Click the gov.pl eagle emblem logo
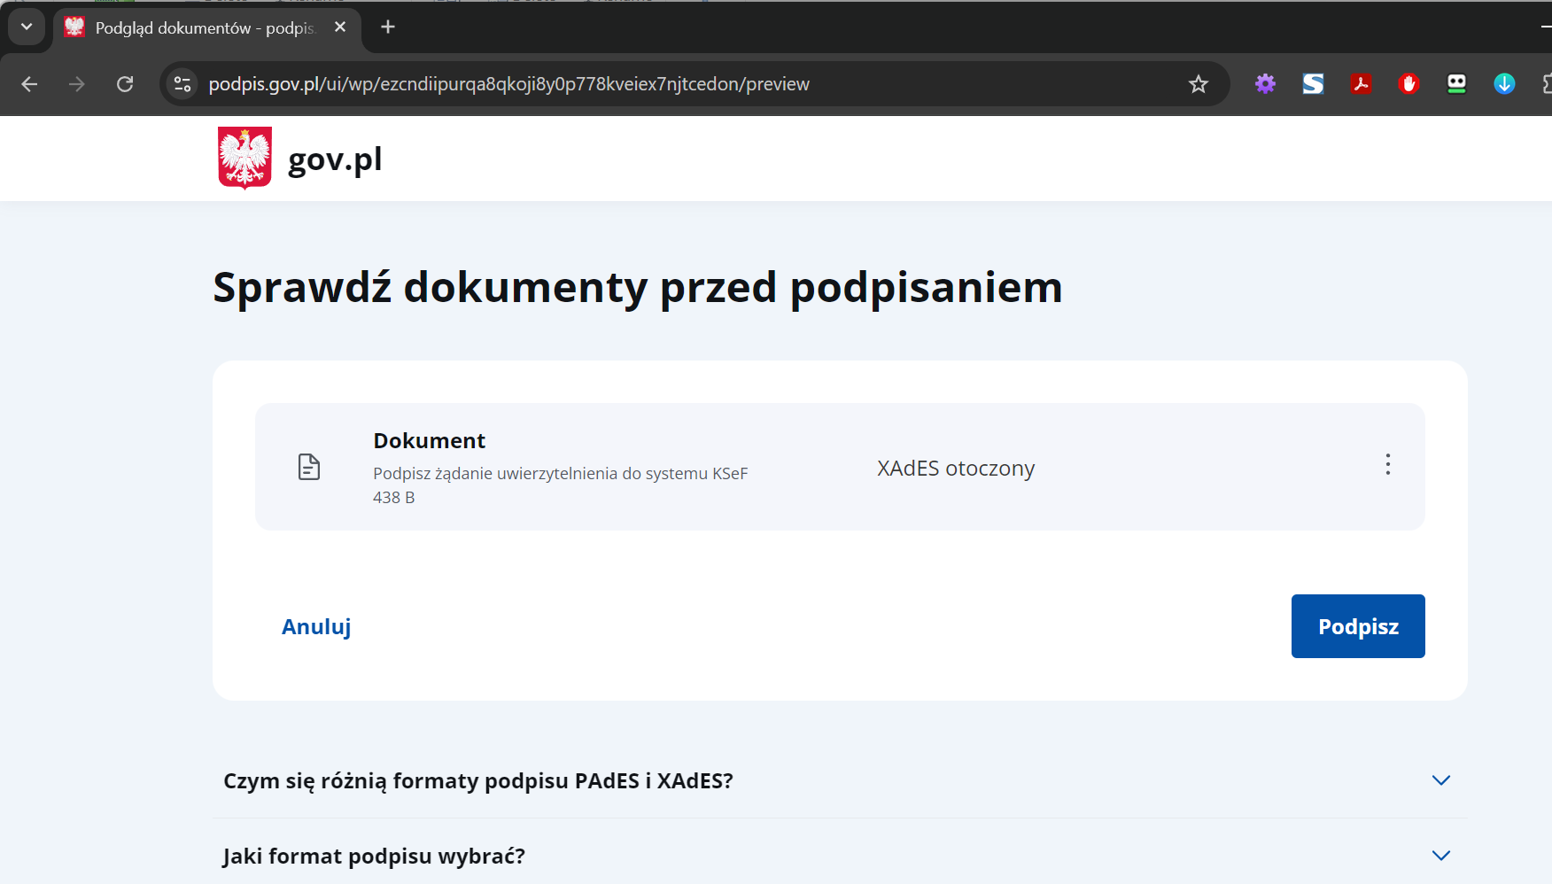Image resolution: width=1552 pixels, height=884 pixels. pos(244,159)
